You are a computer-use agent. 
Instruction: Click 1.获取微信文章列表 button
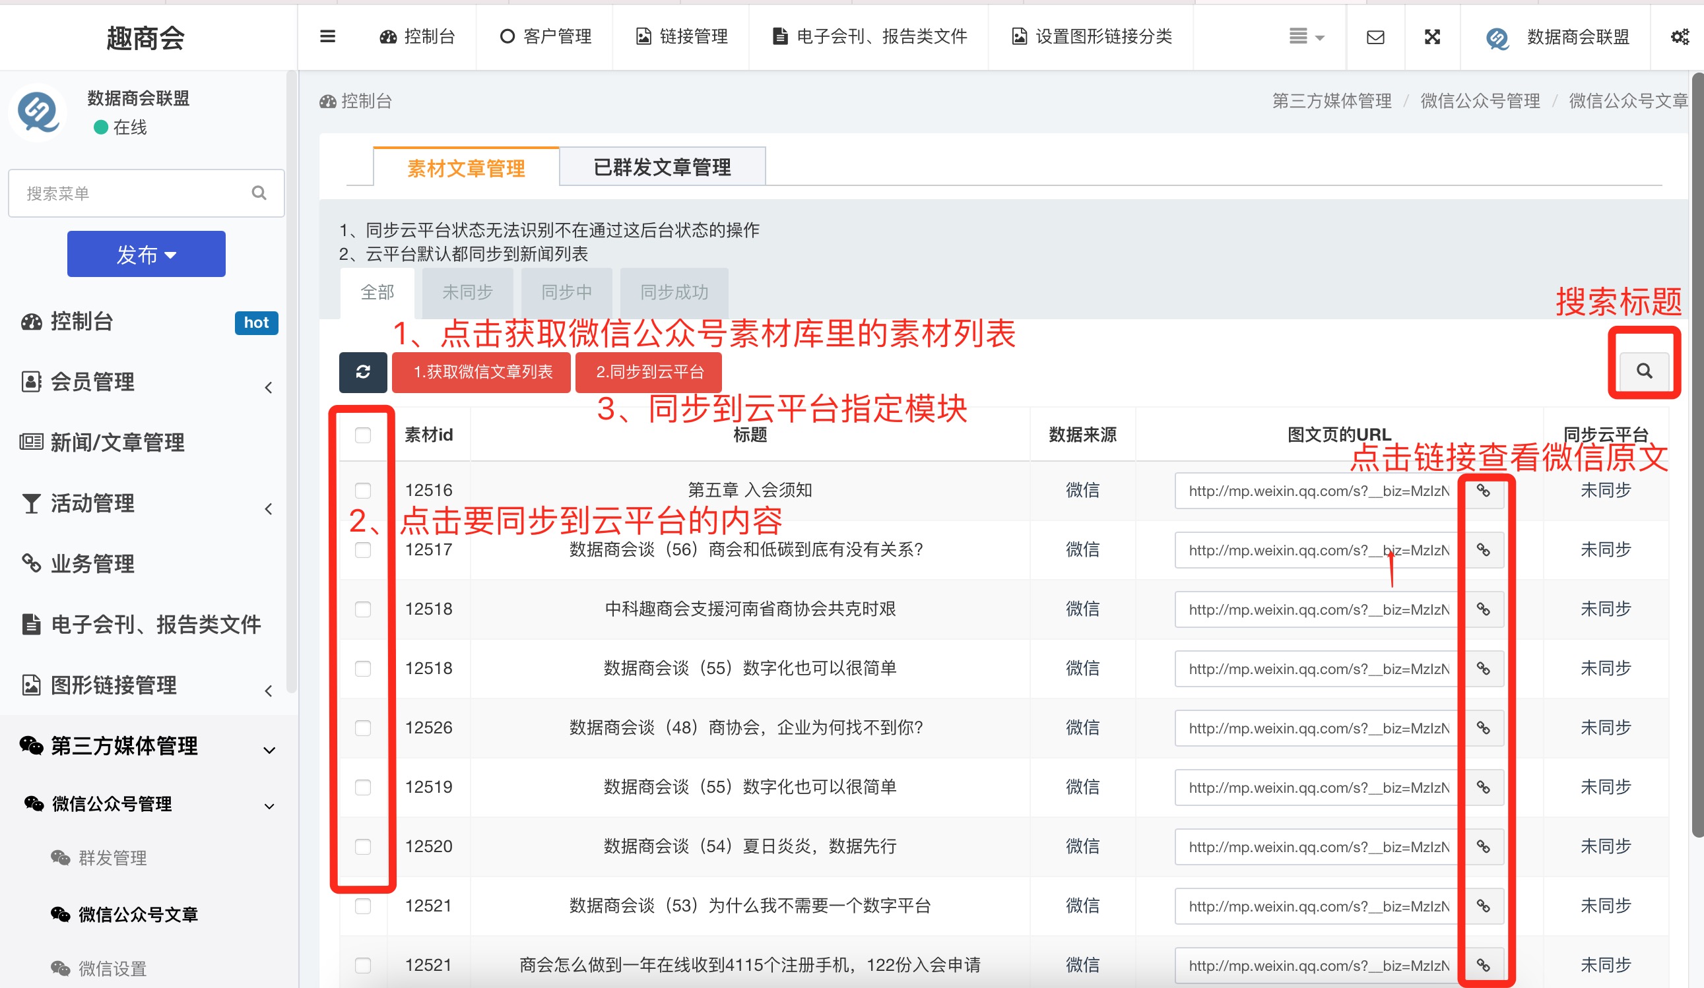pyautogui.click(x=482, y=372)
